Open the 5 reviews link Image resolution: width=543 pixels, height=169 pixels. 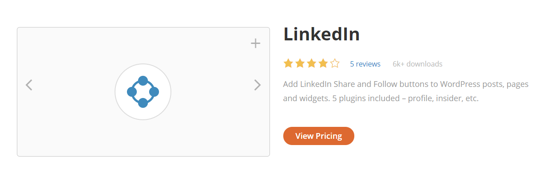pyautogui.click(x=365, y=64)
